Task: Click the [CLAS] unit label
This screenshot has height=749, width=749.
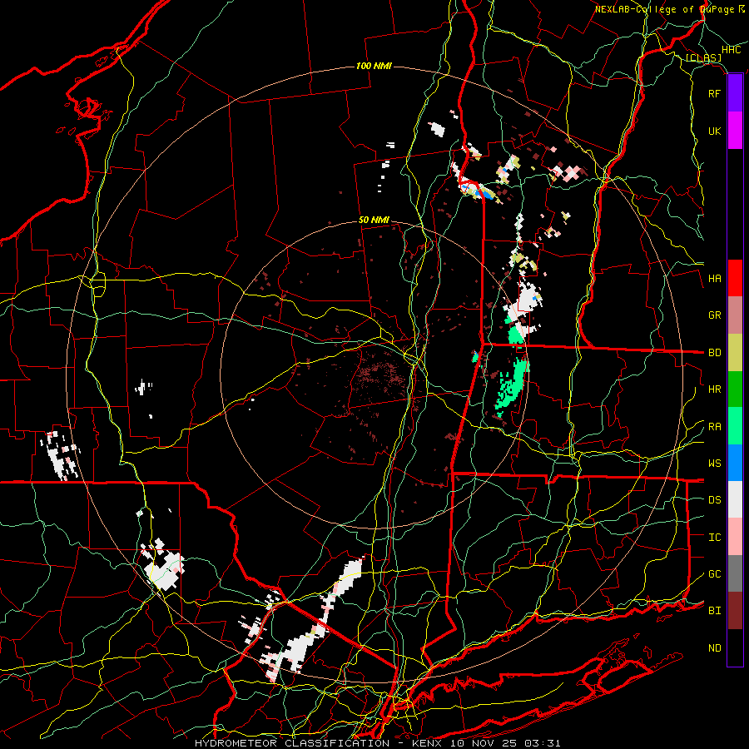Action: coord(703,57)
